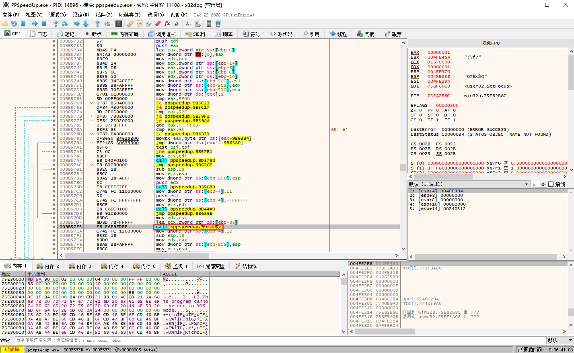Open the 局部变量 (Locals) tab
Viewport: 574px width, 353px height.
211,266
